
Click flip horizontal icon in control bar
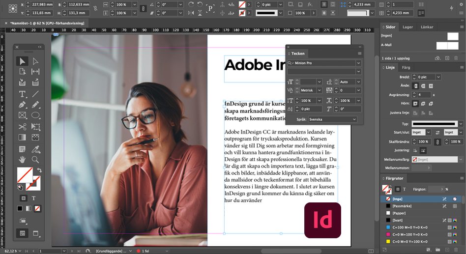[191, 13]
